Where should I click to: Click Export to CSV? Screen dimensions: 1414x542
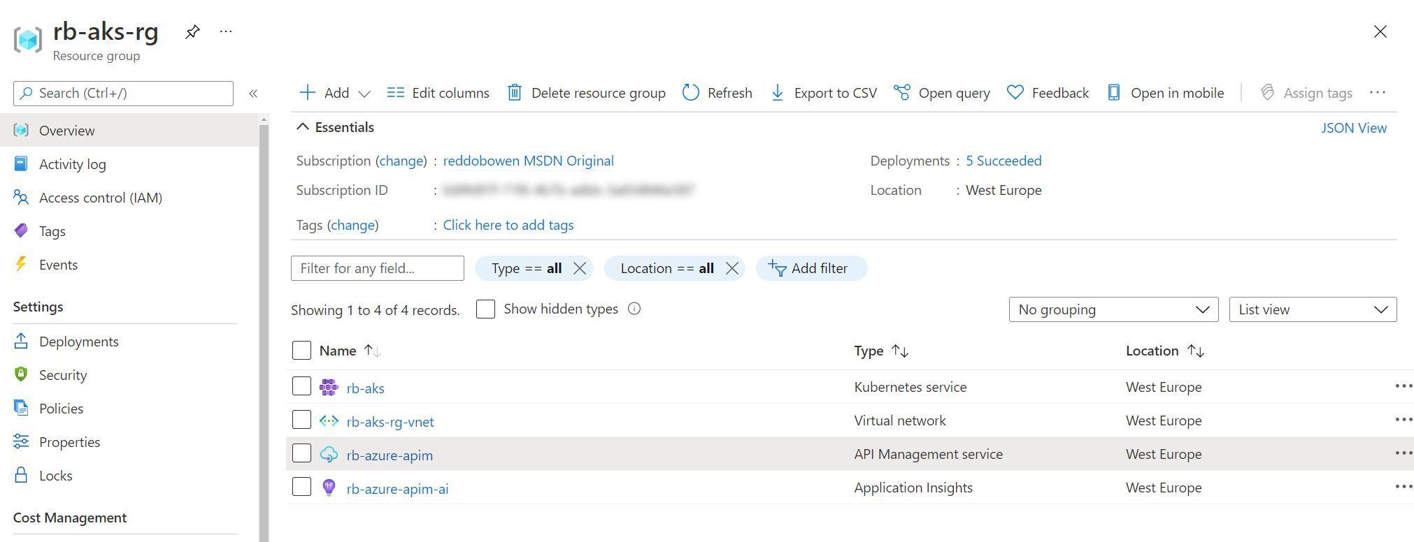[823, 93]
